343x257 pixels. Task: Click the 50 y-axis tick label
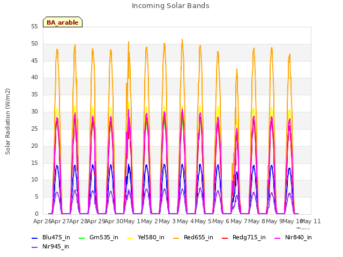(x=34, y=44)
